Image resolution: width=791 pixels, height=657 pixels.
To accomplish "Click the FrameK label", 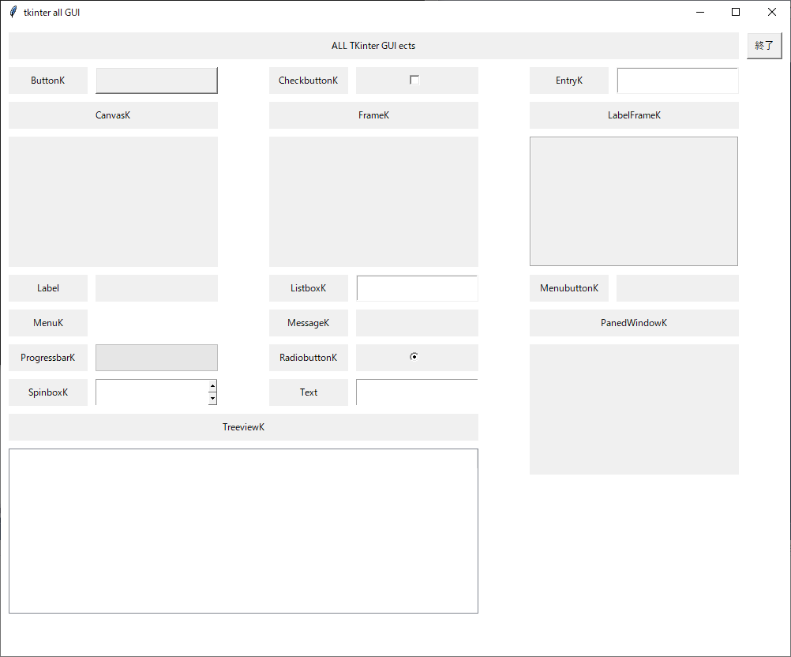I will point(374,115).
